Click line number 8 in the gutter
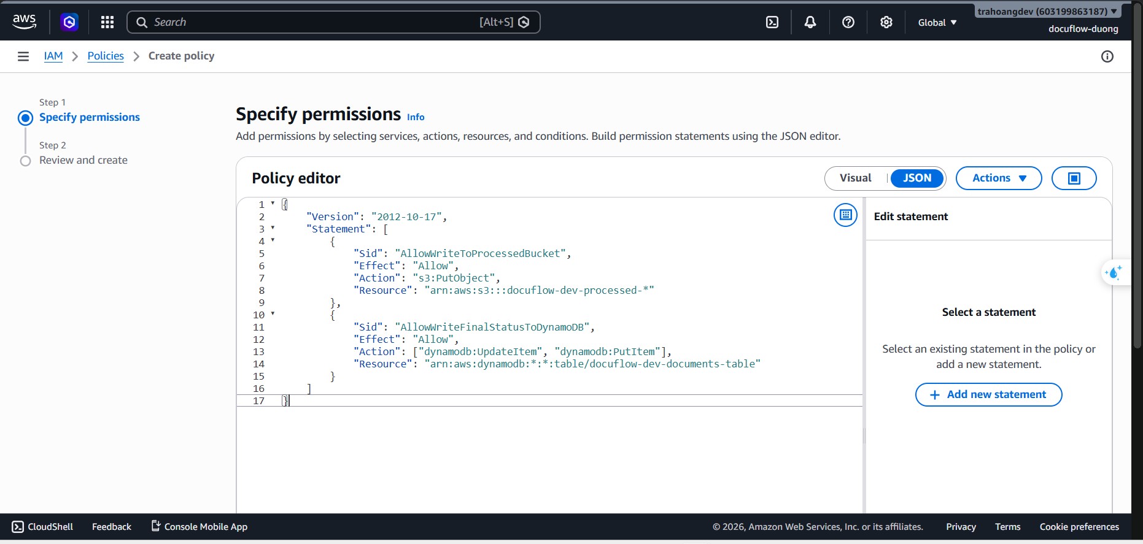The height and width of the screenshot is (544, 1143). click(x=262, y=290)
